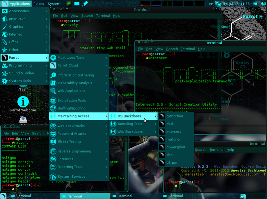The width and height of the screenshot is (267, 199).
Task: Expand the Web Backdoors submenu
Action: [130, 132]
